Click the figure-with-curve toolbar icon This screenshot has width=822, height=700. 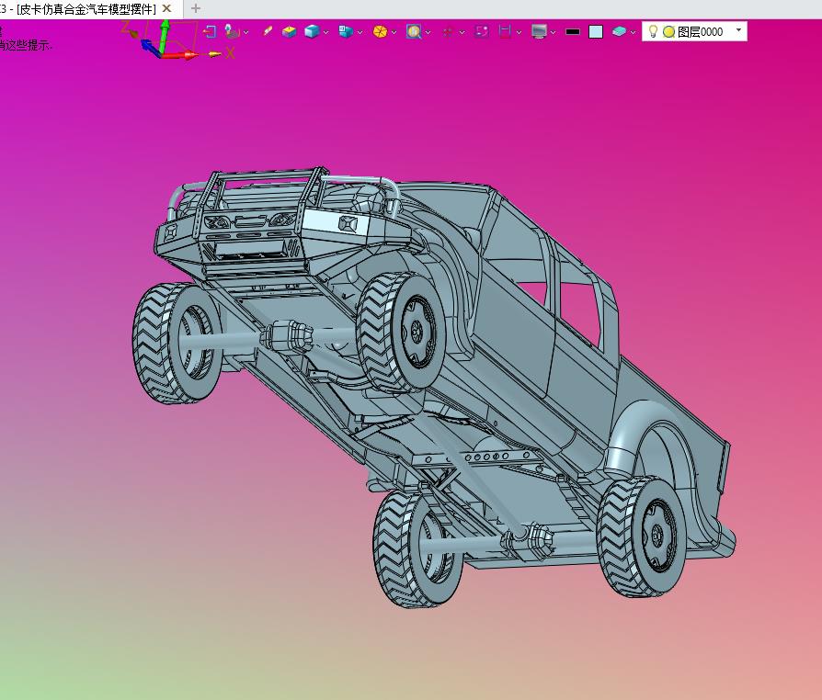click(232, 32)
